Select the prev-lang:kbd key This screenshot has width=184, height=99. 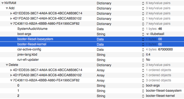(x=27, y=55)
